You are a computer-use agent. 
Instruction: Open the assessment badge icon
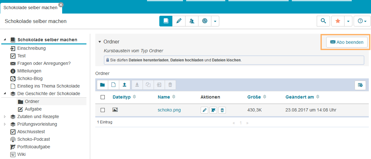point(205,21)
